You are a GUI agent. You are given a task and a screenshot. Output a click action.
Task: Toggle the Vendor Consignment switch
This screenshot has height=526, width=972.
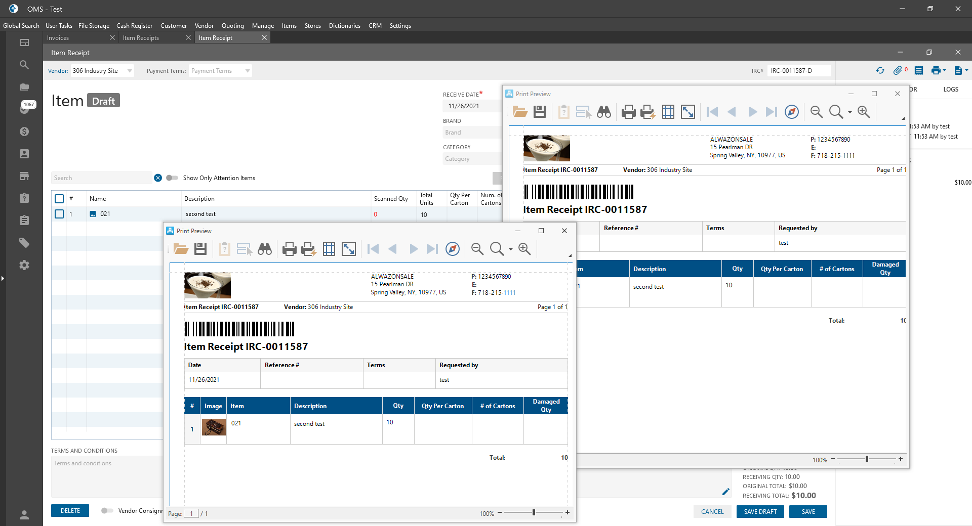pos(107,511)
